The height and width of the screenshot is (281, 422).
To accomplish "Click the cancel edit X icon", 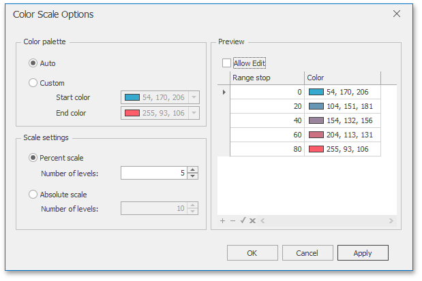I will tap(252, 220).
